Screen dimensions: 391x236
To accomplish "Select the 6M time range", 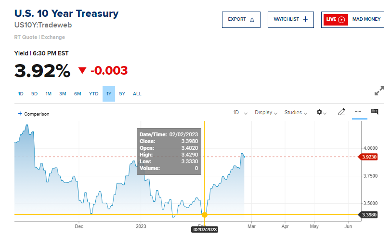I will click(78, 93).
